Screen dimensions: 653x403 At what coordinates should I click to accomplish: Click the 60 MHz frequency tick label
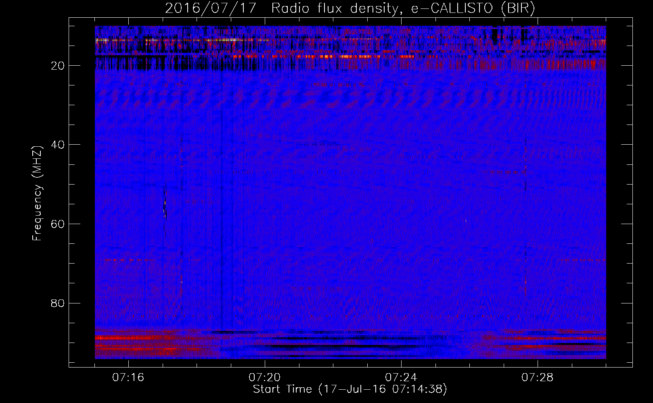(58, 224)
